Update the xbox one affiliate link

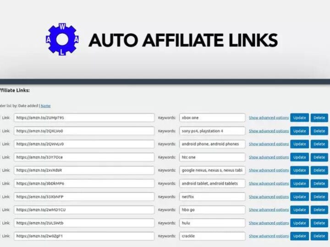pos(299,118)
